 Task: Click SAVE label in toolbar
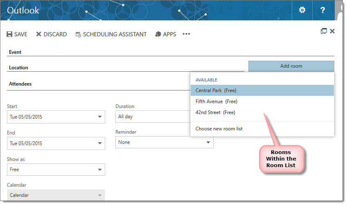tap(21, 34)
